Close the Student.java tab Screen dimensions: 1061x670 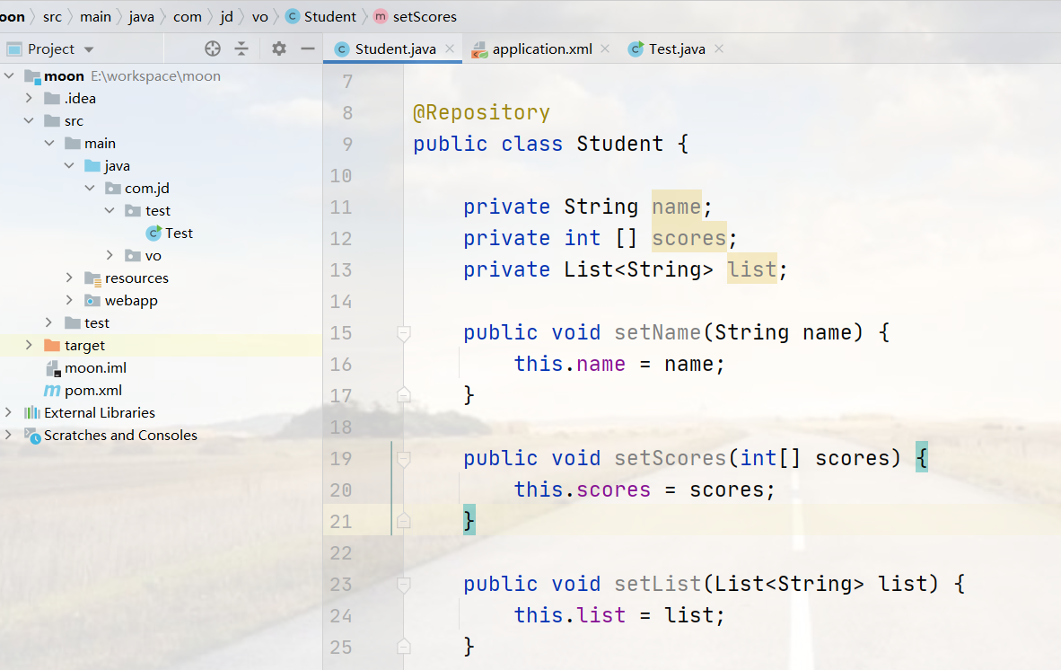[x=450, y=48]
